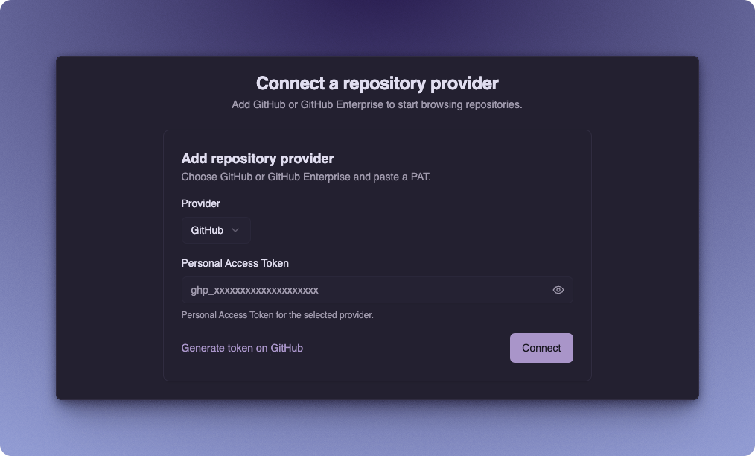Click the word 'PAT' in the card description
This screenshot has height=456, width=755.
(418, 177)
